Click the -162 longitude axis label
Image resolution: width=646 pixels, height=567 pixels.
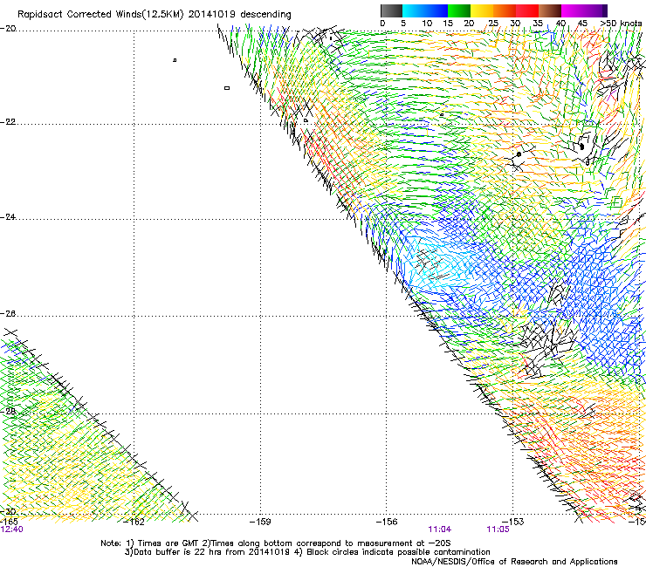point(134,523)
